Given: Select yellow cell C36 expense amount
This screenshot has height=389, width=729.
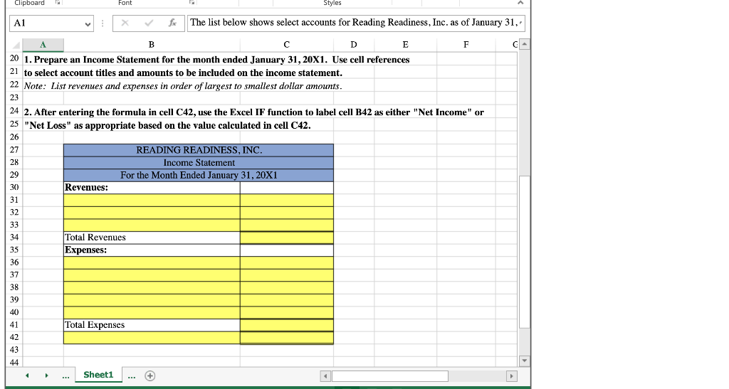Looking at the screenshot, I should click(x=287, y=262).
